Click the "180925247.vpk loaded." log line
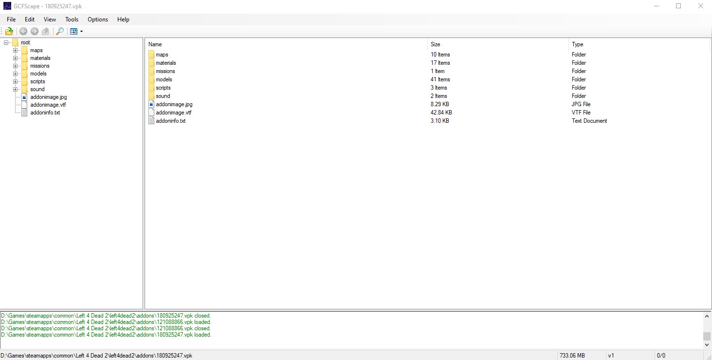The width and height of the screenshot is (712, 360). pyautogui.click(x=106, y=335)
